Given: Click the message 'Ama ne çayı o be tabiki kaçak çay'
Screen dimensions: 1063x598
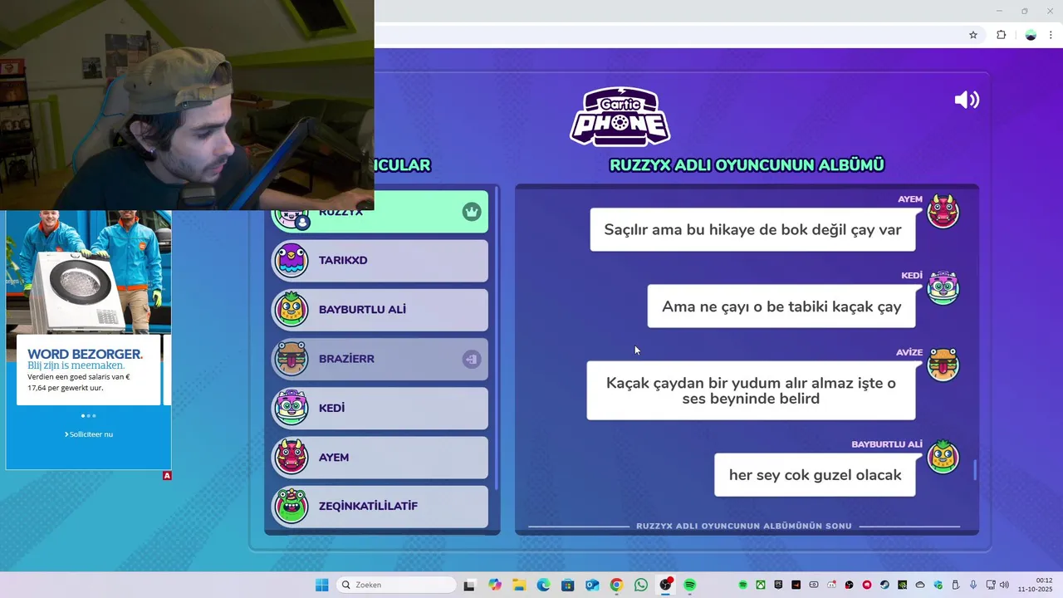Looking at the screenshot, I should (x=781, y=306).
